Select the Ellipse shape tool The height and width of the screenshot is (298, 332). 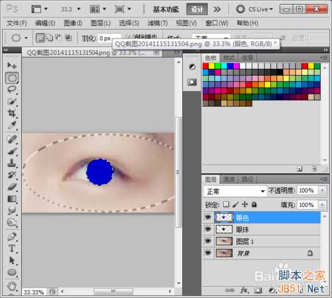[x=11, y=272]
